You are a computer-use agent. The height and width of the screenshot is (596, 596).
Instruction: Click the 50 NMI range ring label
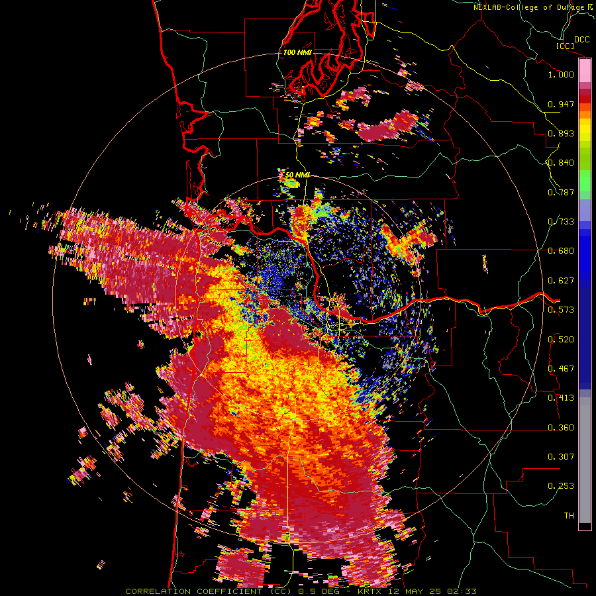coord(298,175)
